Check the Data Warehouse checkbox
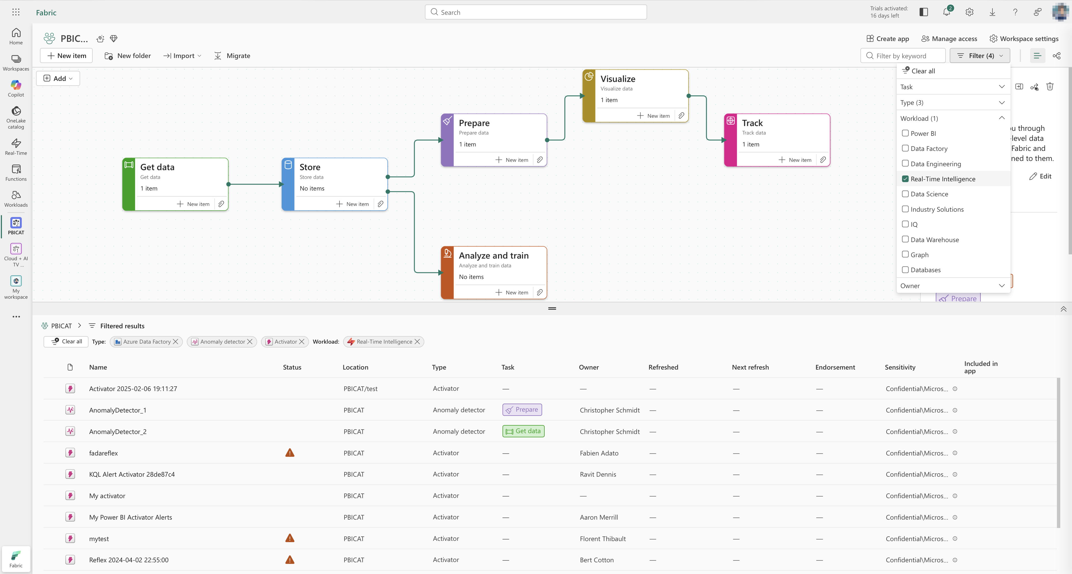The width and height of the screenshot is (1072, 574). 905,239
